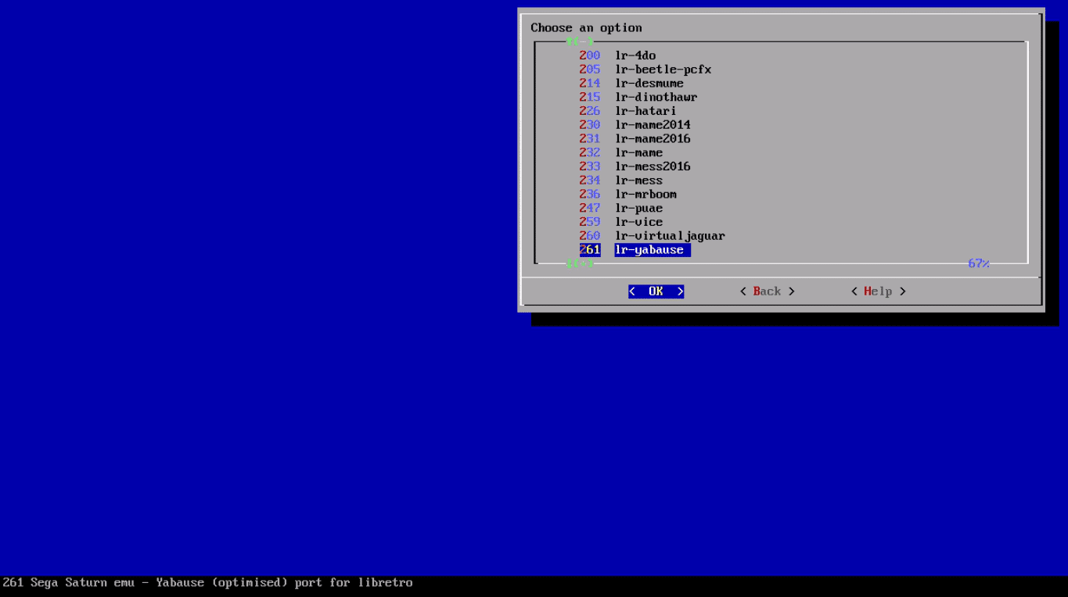Select the lr-beetle-pcfx entry
The height and width of the screenshot is (597, 1068).
point(645,70)
